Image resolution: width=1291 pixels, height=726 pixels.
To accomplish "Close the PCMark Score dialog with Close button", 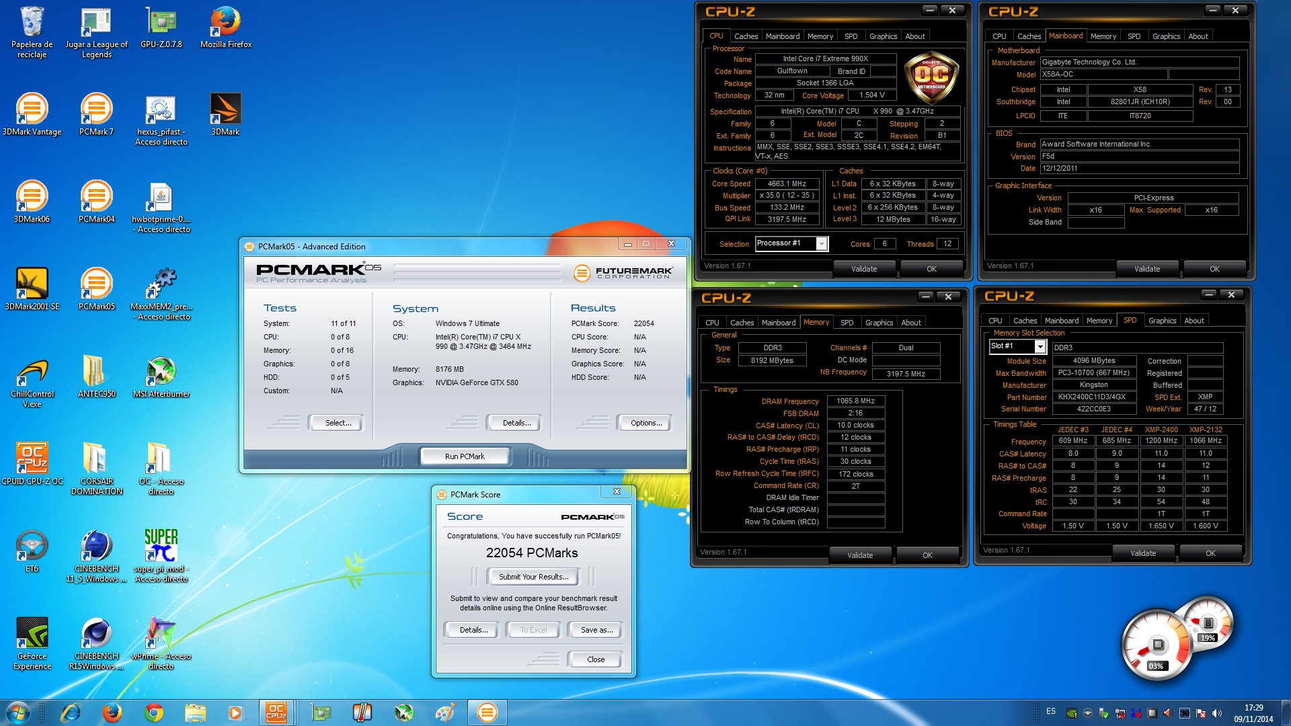I will point(595,659).
